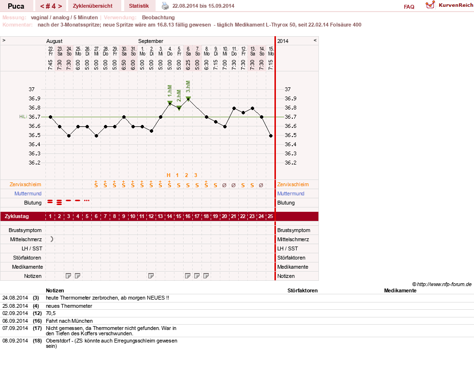
Task: Open the note icon for cycle day 18
Action: pos(206,275)
